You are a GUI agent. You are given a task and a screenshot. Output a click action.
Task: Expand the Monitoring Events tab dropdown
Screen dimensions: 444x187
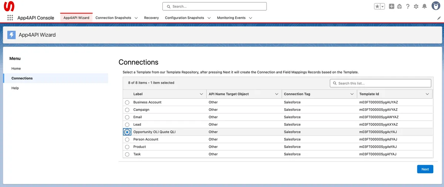click(x=250, y=18)
